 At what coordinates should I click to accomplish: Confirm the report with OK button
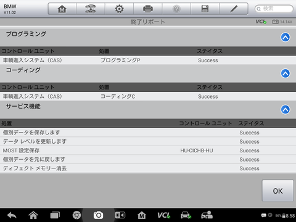point(277,191)
